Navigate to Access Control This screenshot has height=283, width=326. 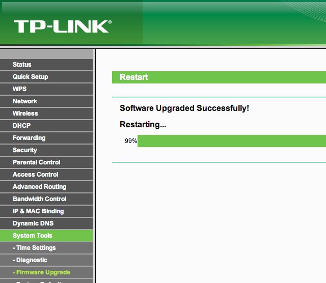[35, 175]
